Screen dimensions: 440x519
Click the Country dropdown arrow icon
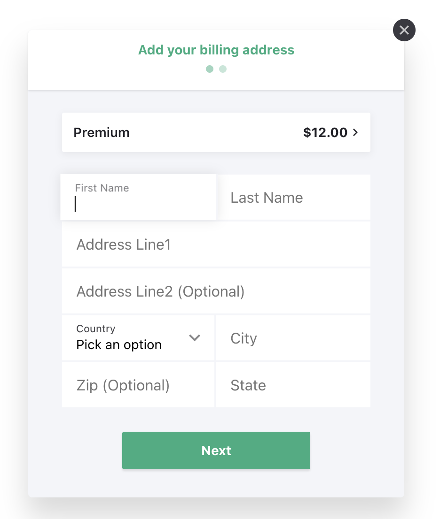pos(195,337)
